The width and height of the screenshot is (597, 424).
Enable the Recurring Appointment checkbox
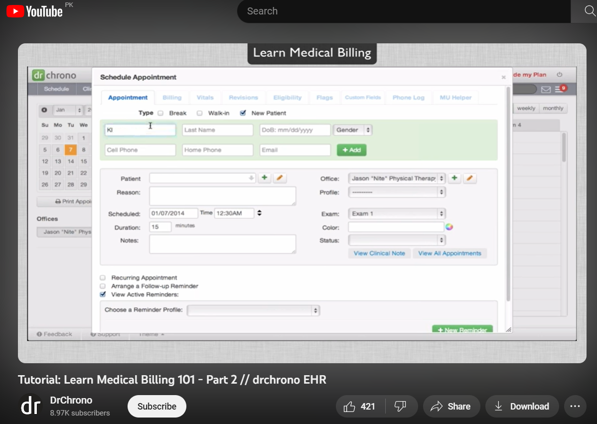103,278
